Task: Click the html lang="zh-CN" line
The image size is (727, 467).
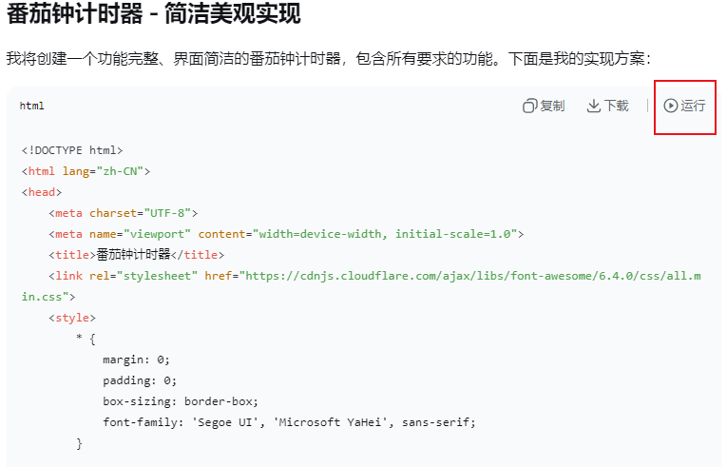Action: coord(86,171)
